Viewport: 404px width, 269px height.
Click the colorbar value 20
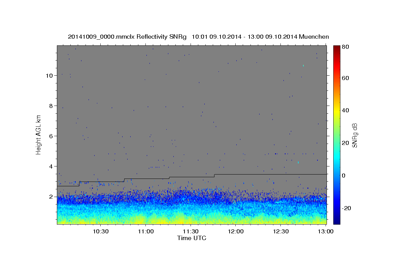tap(345, 143)
